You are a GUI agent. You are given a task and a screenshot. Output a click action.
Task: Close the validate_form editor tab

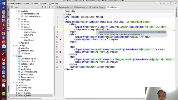104,7
